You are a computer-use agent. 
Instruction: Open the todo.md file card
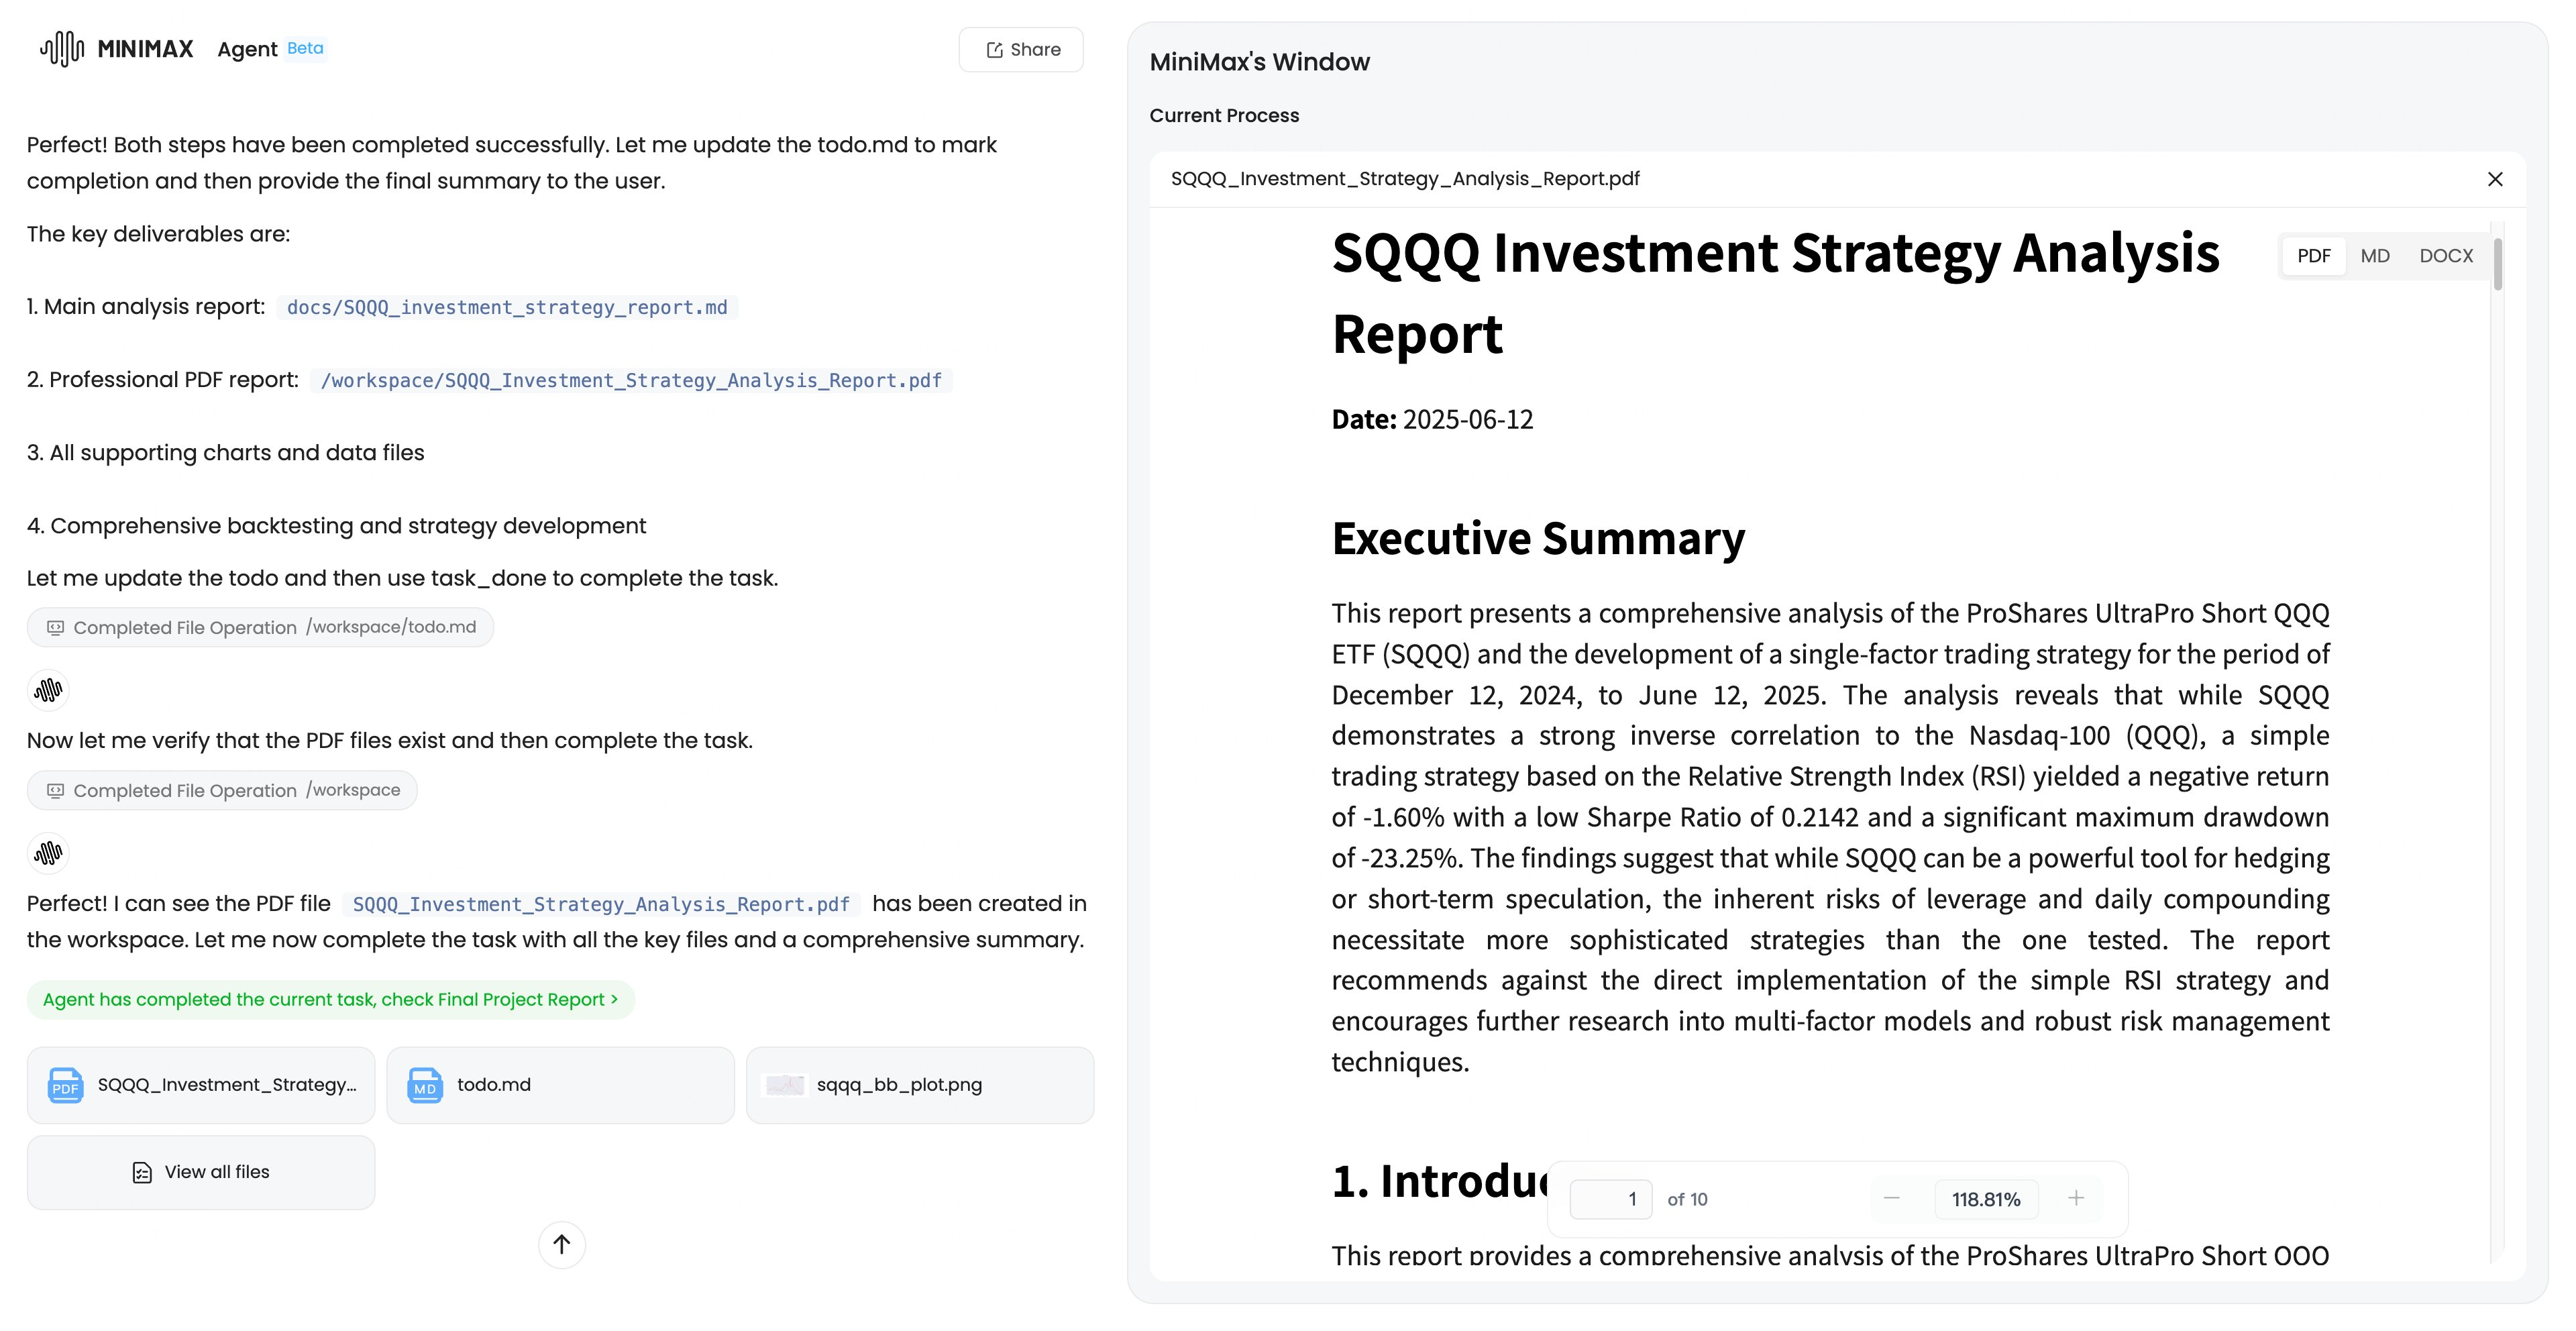point(560,1085)
